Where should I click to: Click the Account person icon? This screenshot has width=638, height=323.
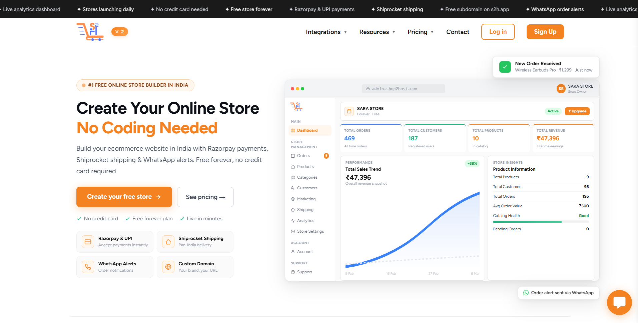coord(293,252)
